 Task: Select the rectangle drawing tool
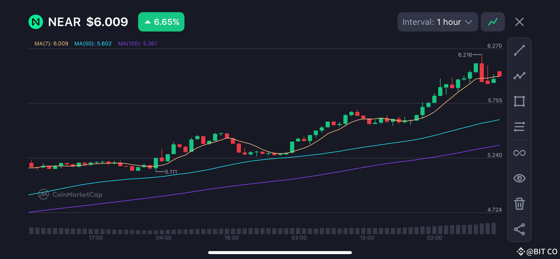(x=519, y=101)
